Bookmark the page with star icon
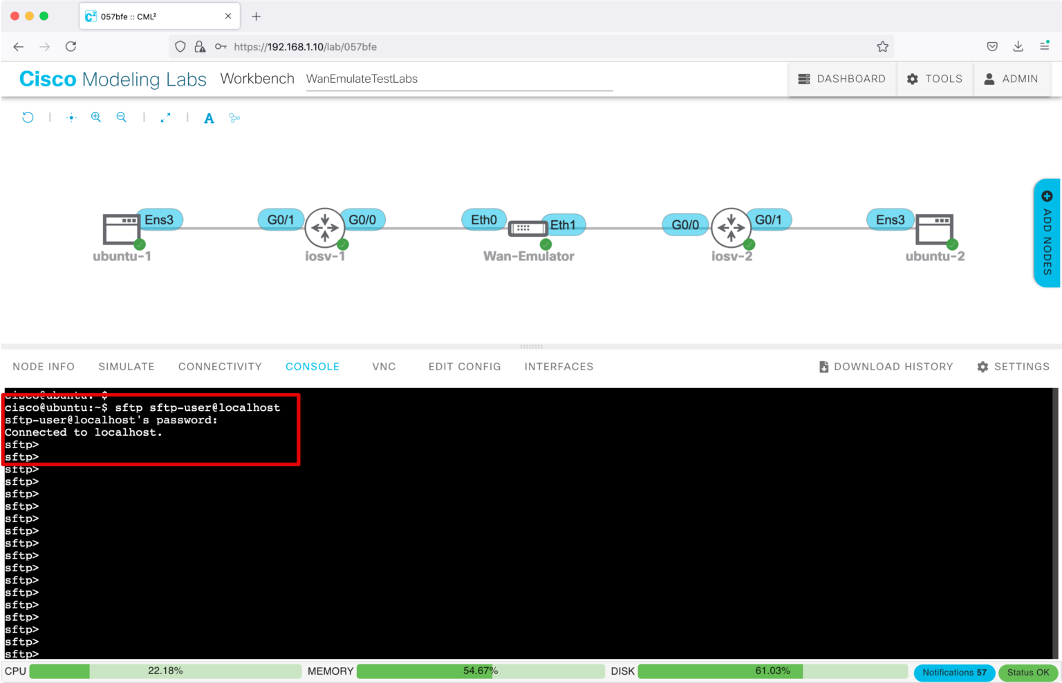Viewport: 1062px width, 683px height. point(882,47)
